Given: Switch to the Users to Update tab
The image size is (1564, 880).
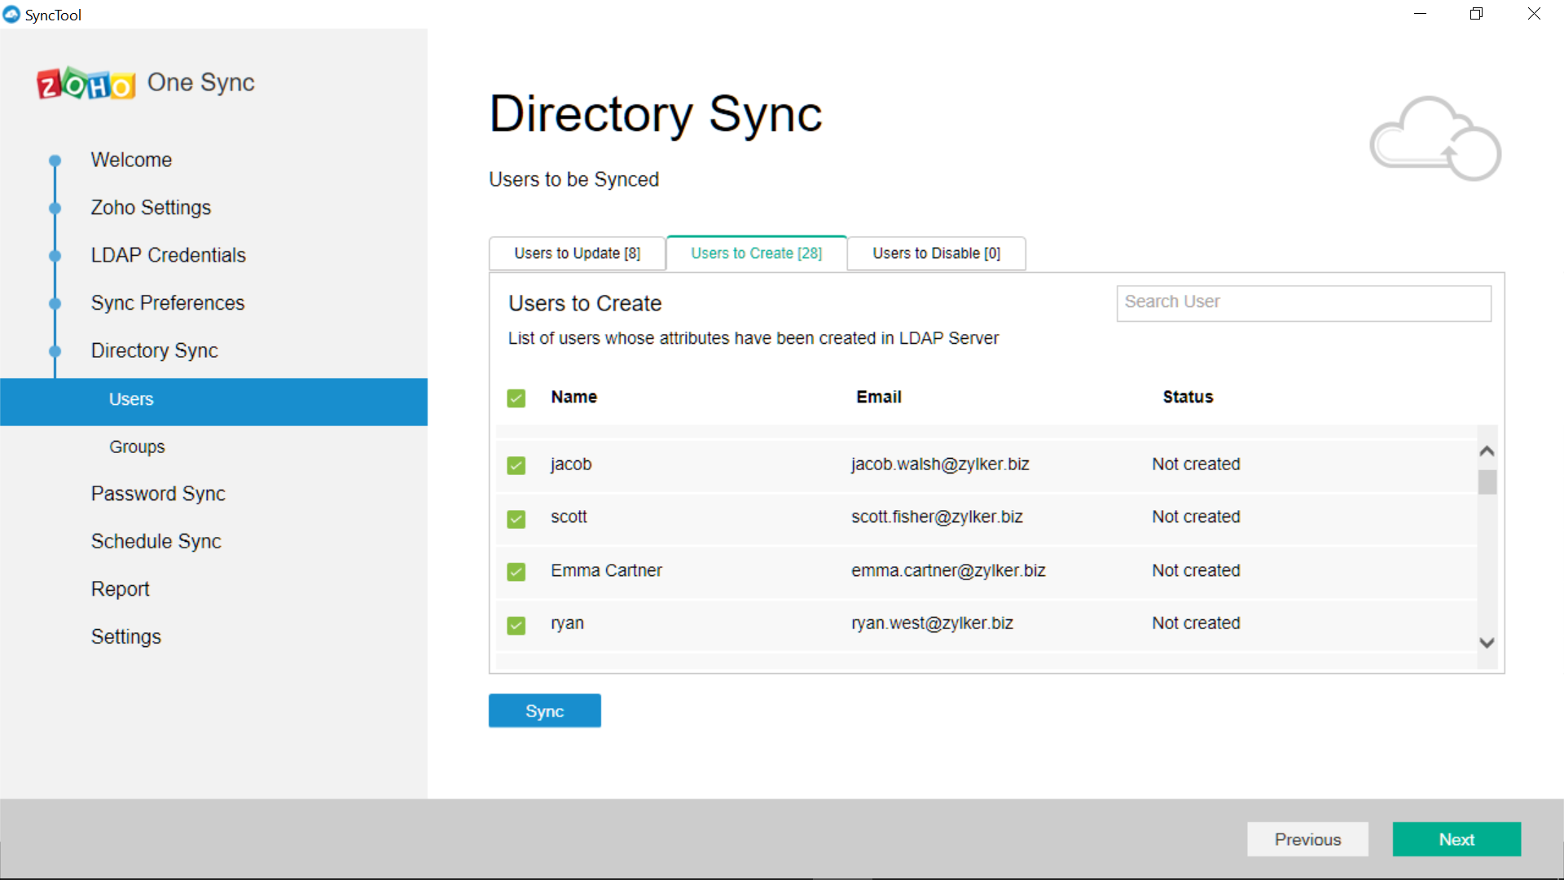Looking at the screenshot, I should pyautogui.click(x=576, y=253).
